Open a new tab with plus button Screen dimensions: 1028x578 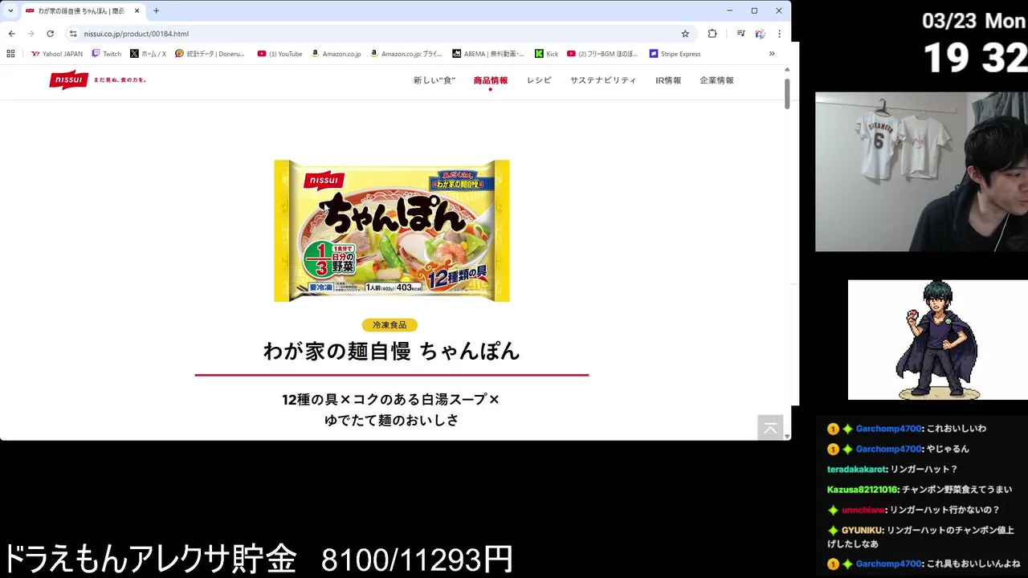tap(156, 11)
